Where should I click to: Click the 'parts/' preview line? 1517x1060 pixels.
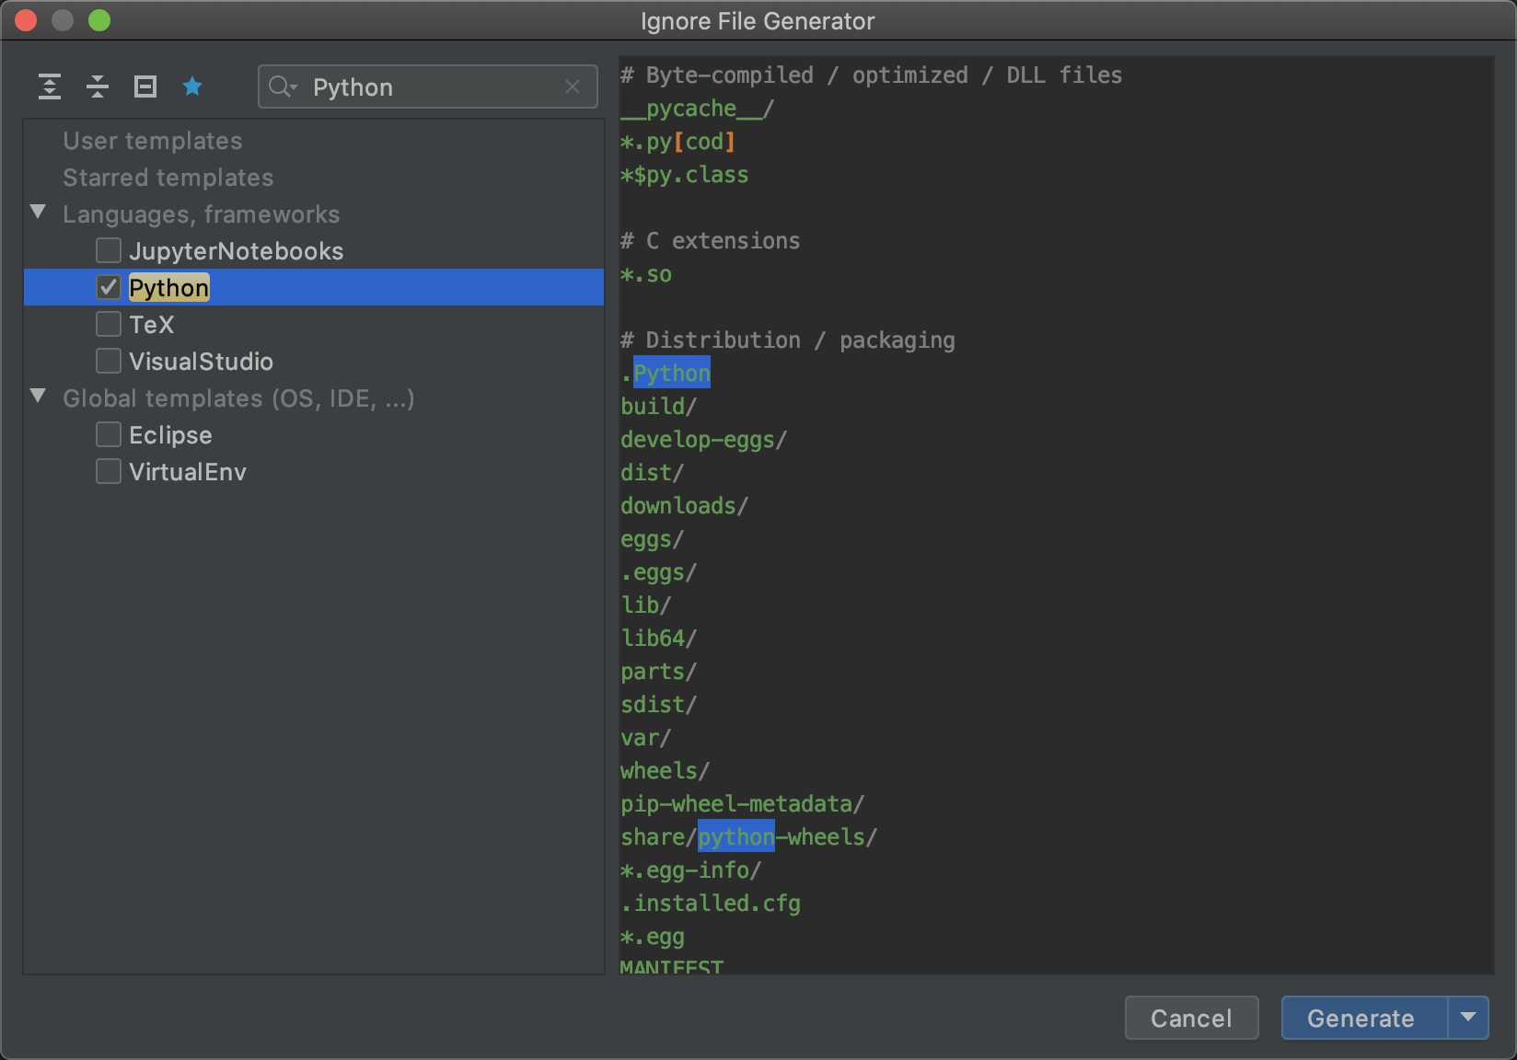658,672
